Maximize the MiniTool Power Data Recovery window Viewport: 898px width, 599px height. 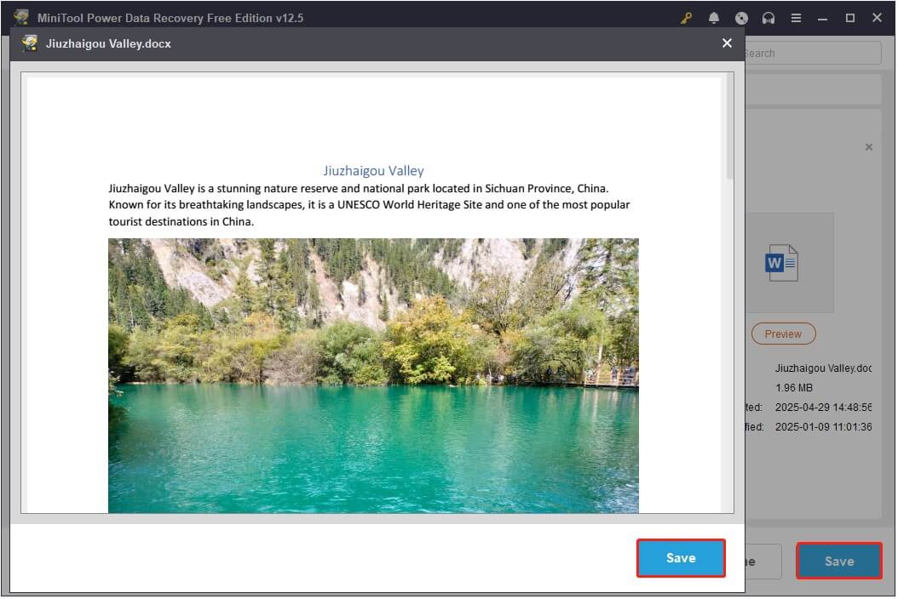coord(849,18)
